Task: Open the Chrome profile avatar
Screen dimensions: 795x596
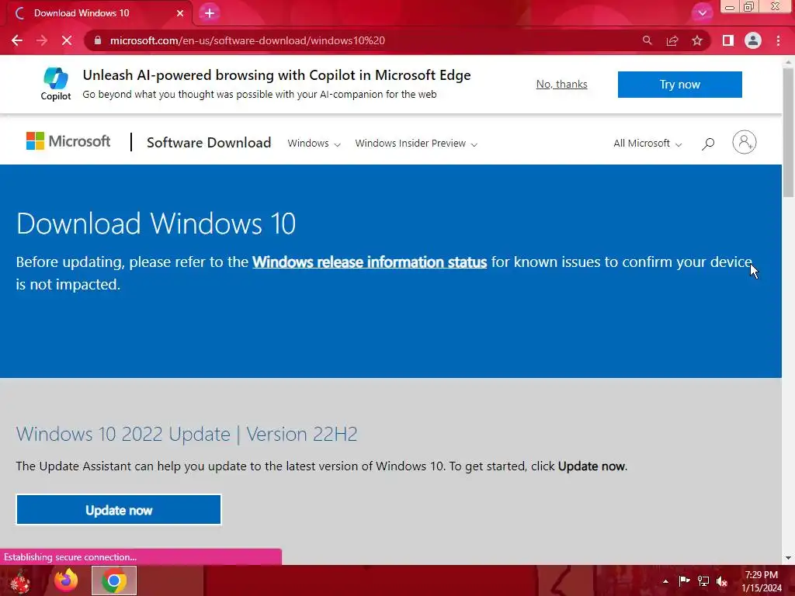Action: pyautogui.click(x=753, y=40)
